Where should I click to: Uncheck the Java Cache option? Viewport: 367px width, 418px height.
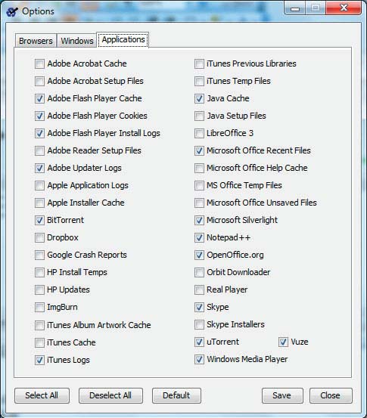coord(199,98)
